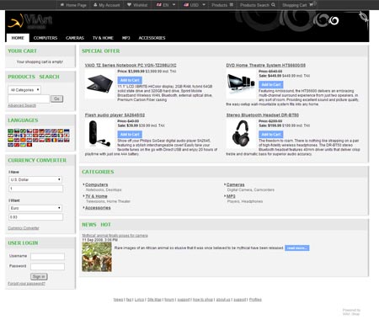Open the U.S. Dollar currency selector
The height and width of the screenshot is (320, 379).
35,179
